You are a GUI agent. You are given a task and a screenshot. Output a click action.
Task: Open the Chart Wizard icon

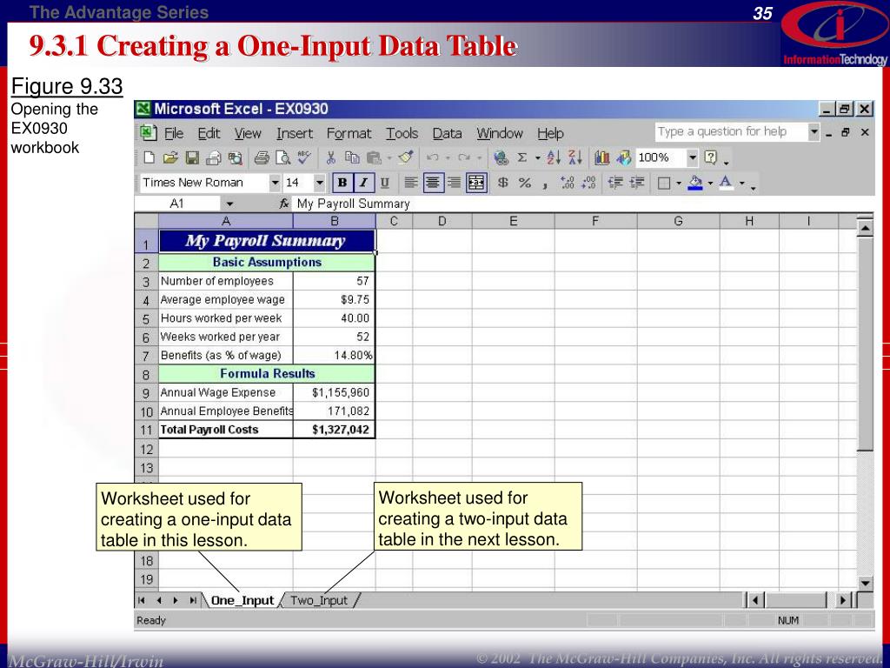pos(602,158)
